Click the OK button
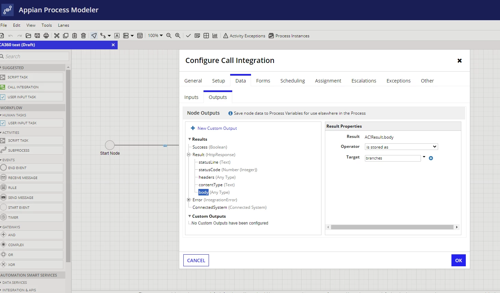Screen dimensions: 500x293 click(x=459, y=260)
